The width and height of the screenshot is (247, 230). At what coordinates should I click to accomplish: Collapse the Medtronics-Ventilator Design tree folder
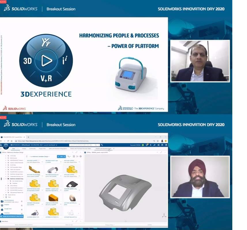point(6,179)
